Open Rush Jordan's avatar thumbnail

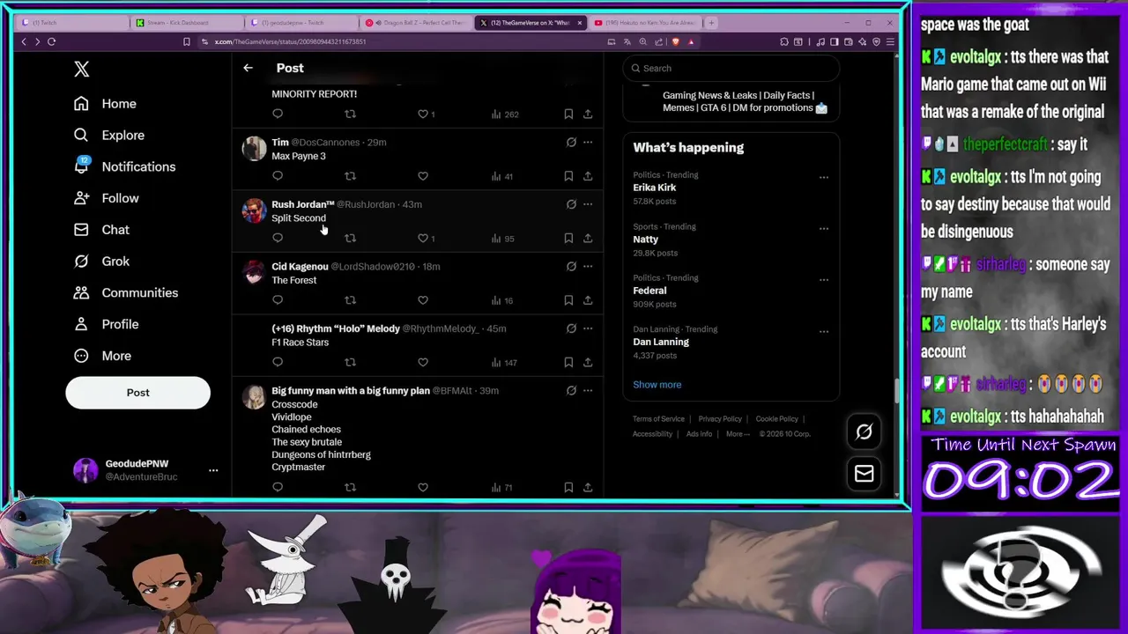pyautogui.click(x=254, y=211)
